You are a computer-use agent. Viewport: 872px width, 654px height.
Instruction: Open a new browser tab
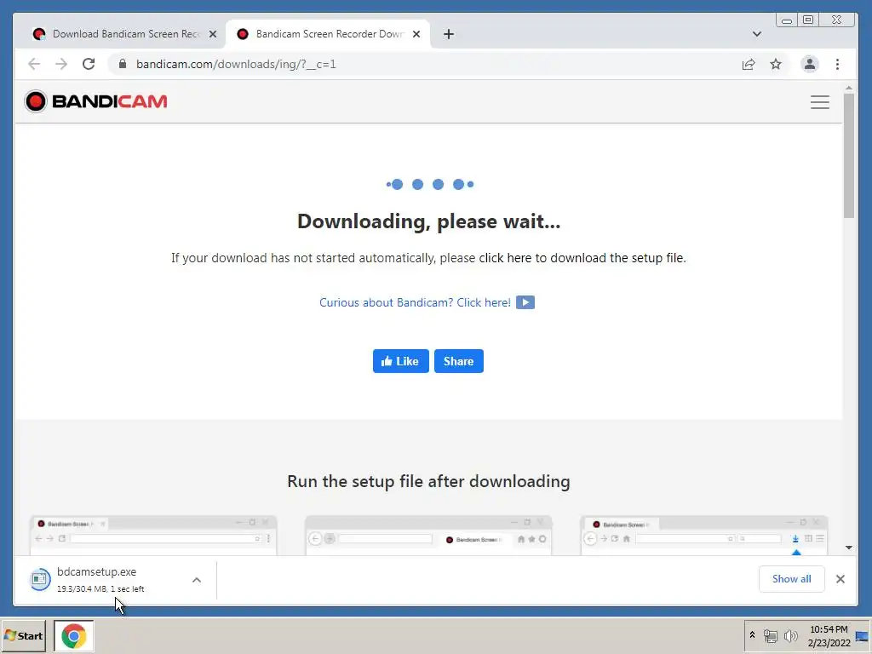(448, 34)
